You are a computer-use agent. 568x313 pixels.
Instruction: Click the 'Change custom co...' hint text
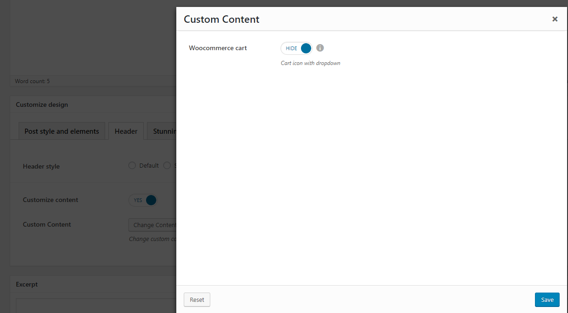point(153,239)
